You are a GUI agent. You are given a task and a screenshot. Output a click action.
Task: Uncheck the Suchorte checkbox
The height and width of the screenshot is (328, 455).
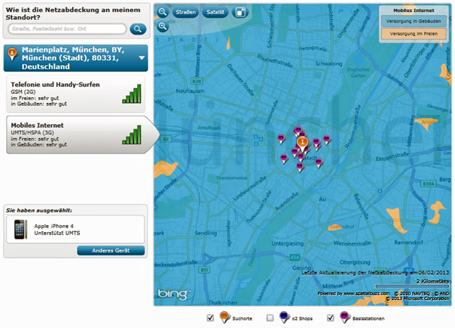210,318
